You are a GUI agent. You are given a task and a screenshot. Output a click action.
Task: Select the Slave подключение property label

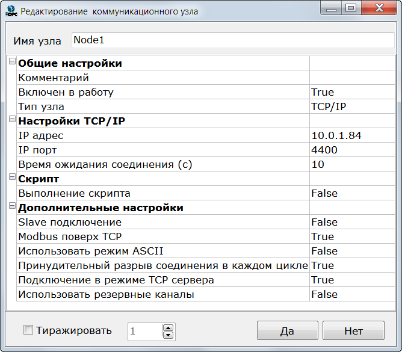coord(70,222)
